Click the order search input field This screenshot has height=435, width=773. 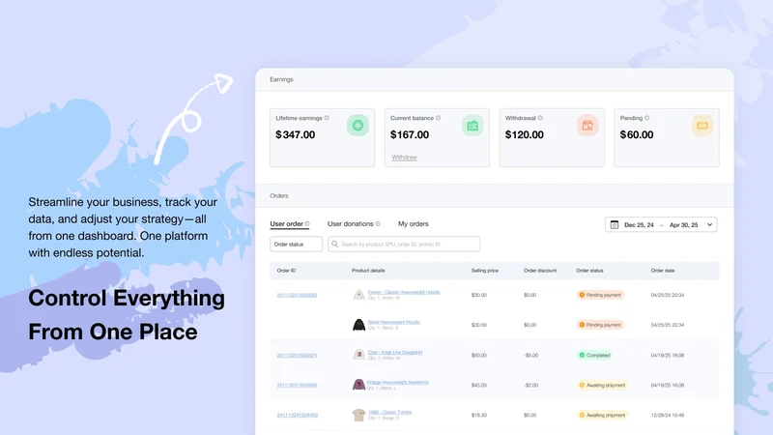(x=404, y=245)
